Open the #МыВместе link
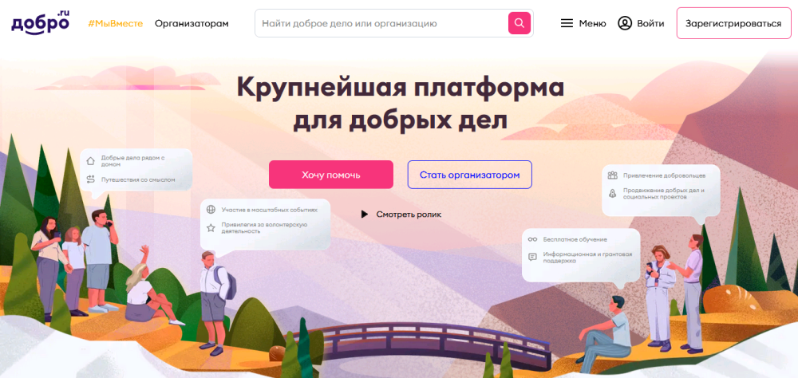 (116, 23)
